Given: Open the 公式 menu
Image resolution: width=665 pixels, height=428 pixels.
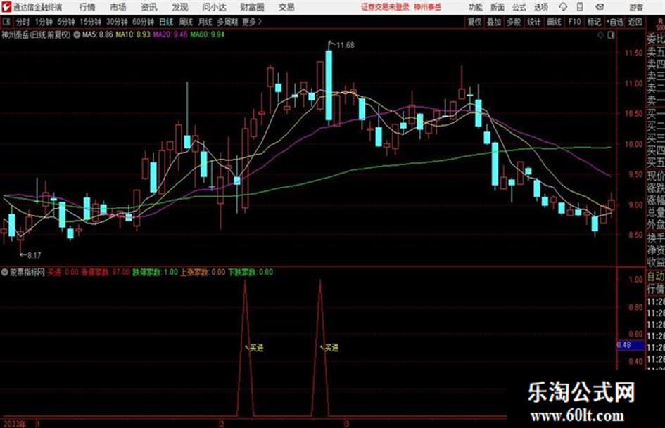Looking at the screenshot, I should point(519,7).
